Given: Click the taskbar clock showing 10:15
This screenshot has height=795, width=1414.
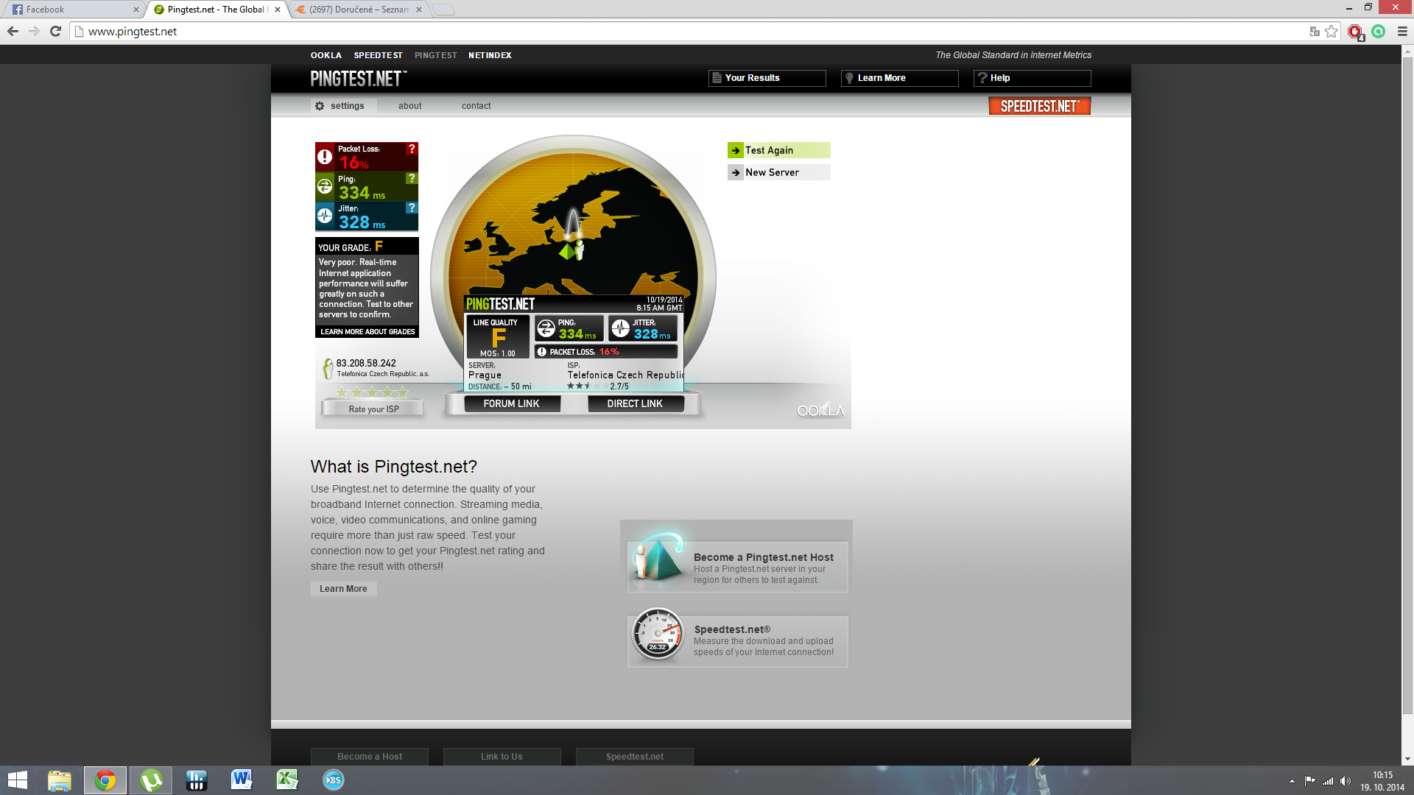Looking at the screenshot, I should (x=1382, y=781).
